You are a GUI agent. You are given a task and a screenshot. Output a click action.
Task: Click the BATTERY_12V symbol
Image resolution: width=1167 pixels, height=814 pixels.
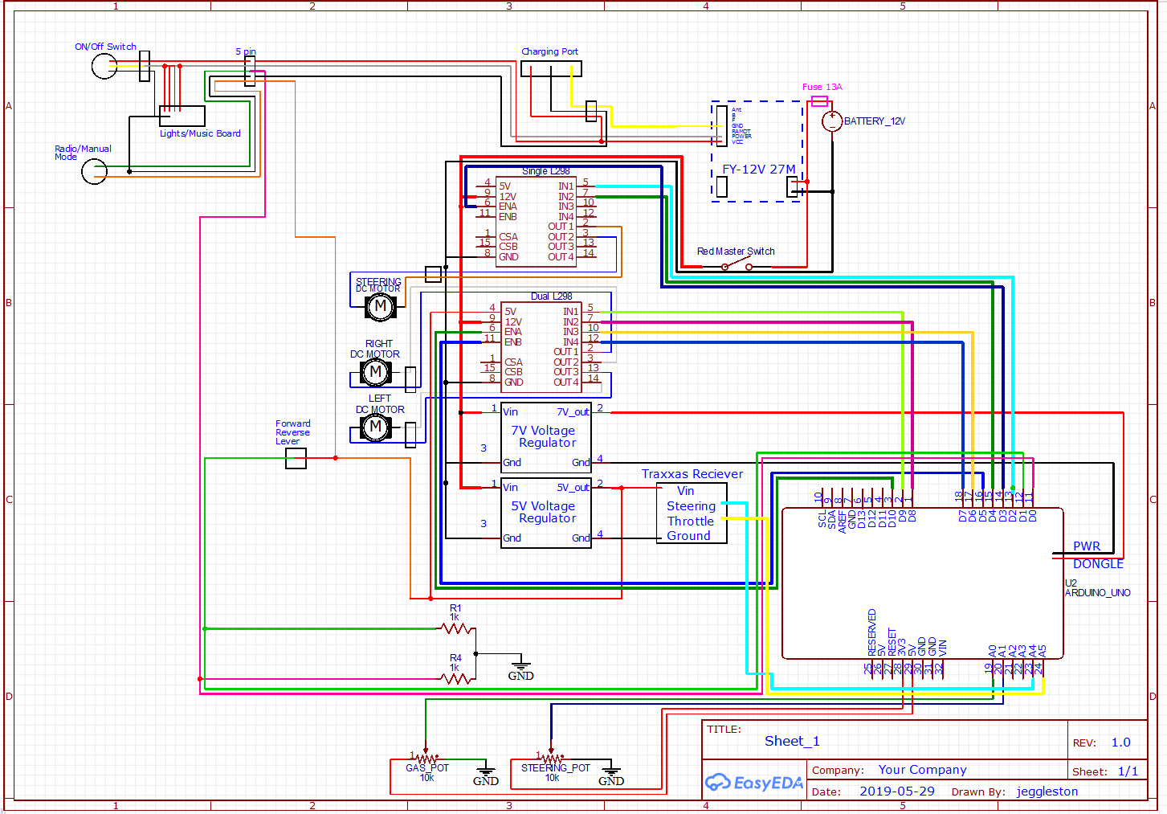pos(832,121)
